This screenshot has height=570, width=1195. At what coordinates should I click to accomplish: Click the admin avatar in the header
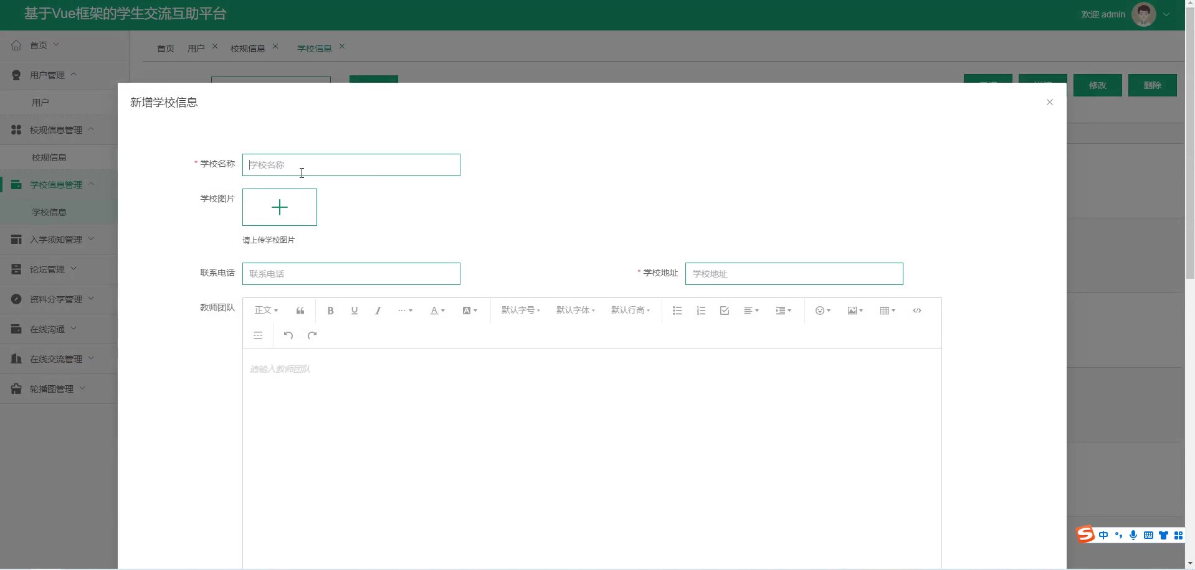pyautogui.click(x=1144, y=14)
